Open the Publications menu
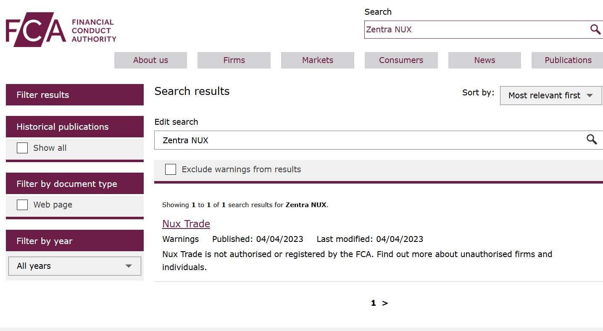Viewport: 603px width, 331px height. (568, 60)
